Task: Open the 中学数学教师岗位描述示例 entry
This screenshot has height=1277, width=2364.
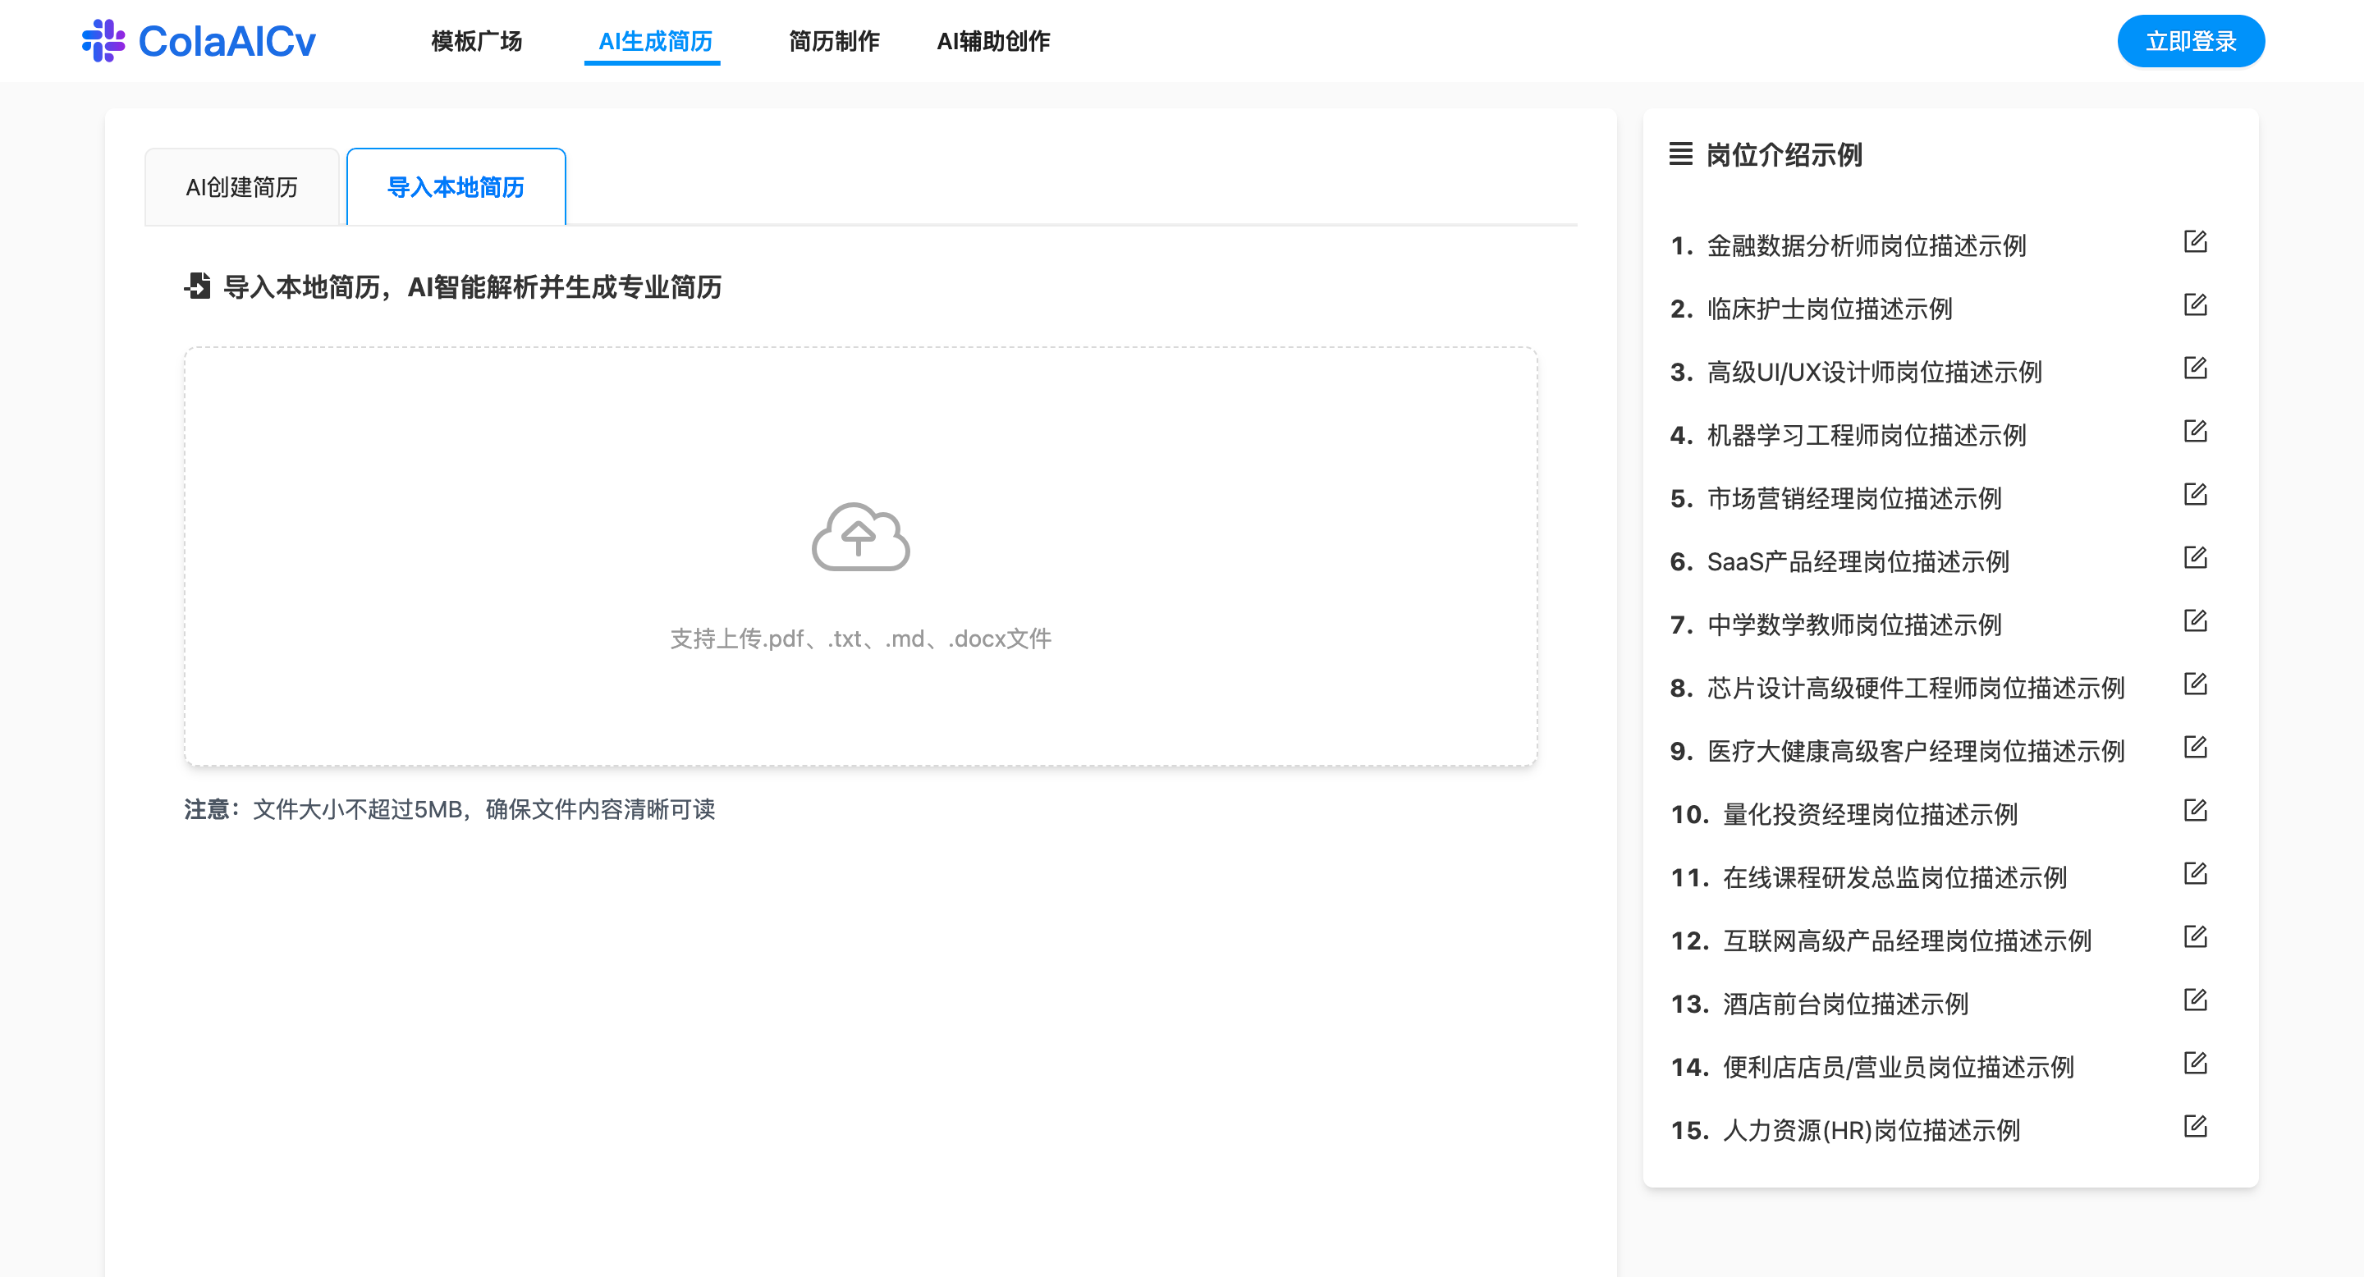Action: click(x=1839, y=625)
